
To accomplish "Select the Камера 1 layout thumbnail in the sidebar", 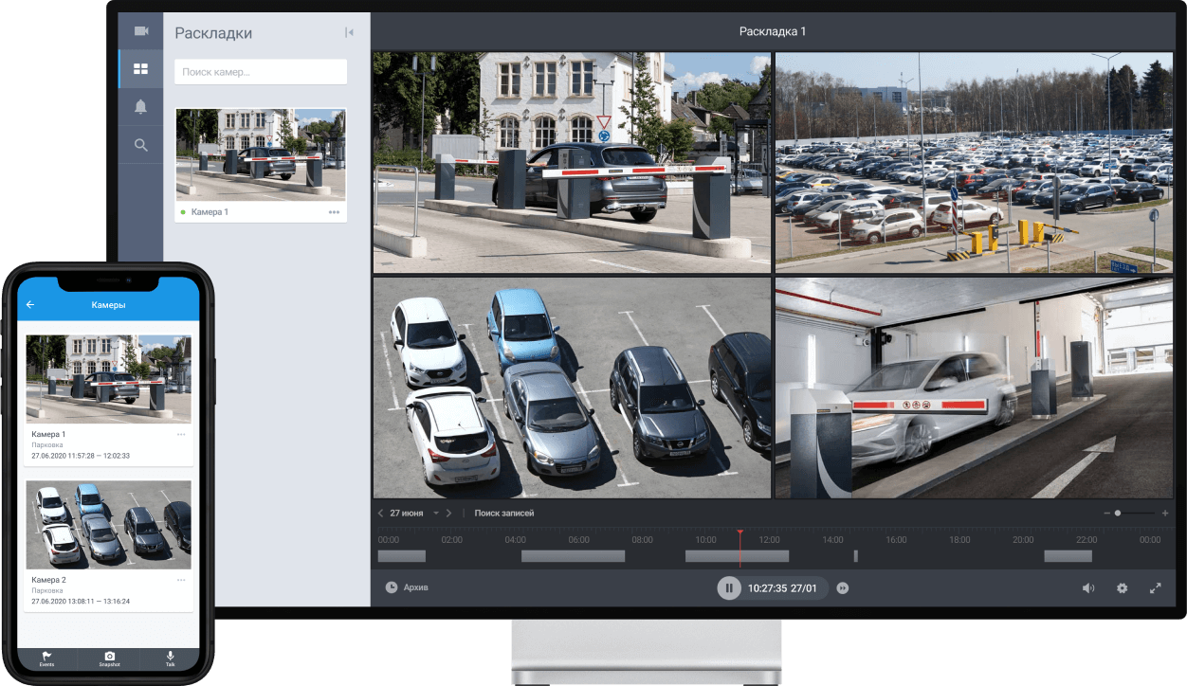I will (261, 153).
